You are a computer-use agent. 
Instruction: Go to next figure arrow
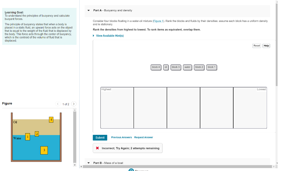[74, 104]
